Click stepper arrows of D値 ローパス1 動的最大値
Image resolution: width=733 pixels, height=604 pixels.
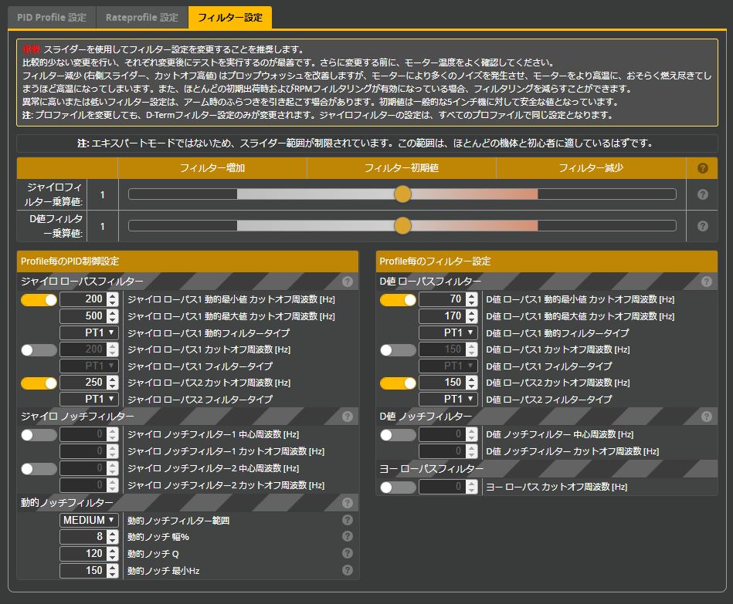pos(472,316)
